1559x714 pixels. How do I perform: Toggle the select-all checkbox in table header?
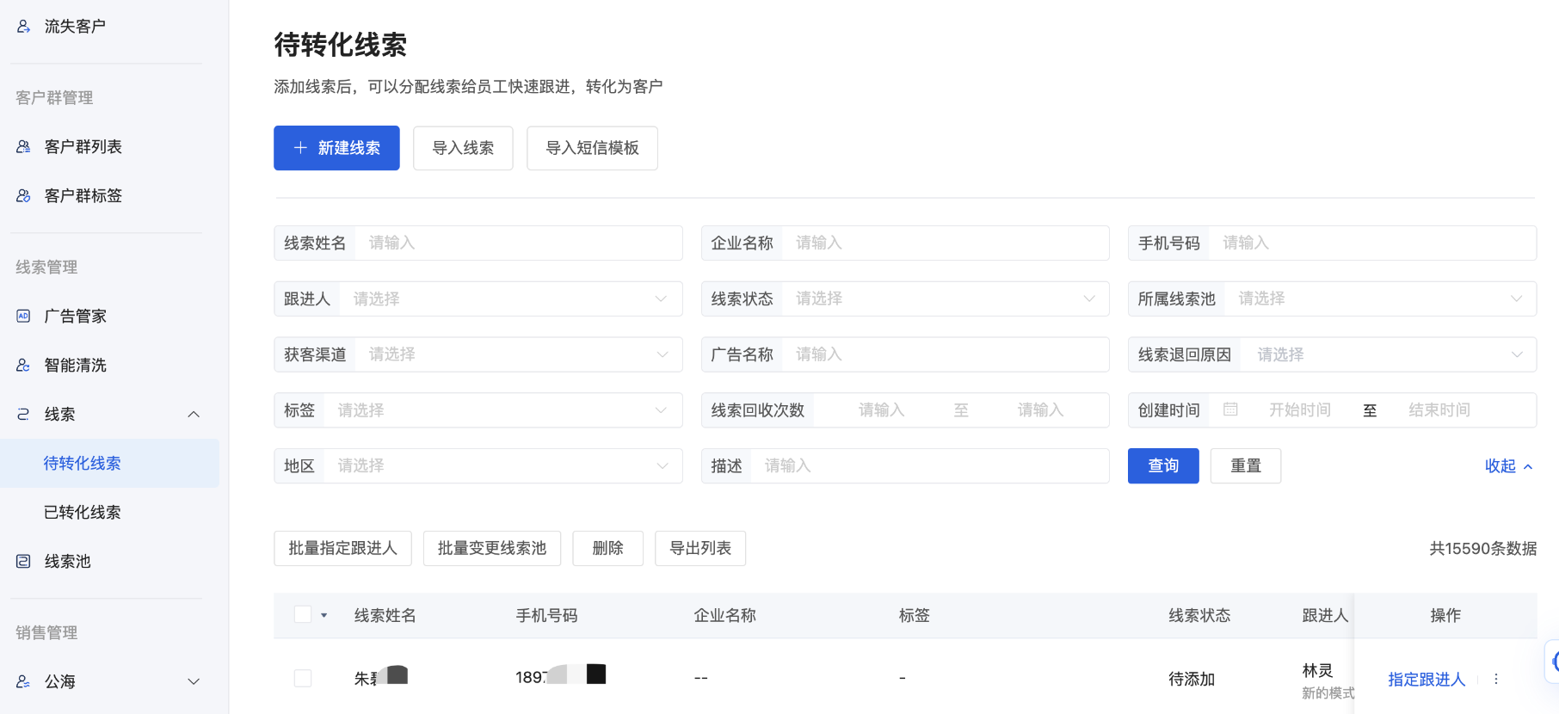point(303,614)
